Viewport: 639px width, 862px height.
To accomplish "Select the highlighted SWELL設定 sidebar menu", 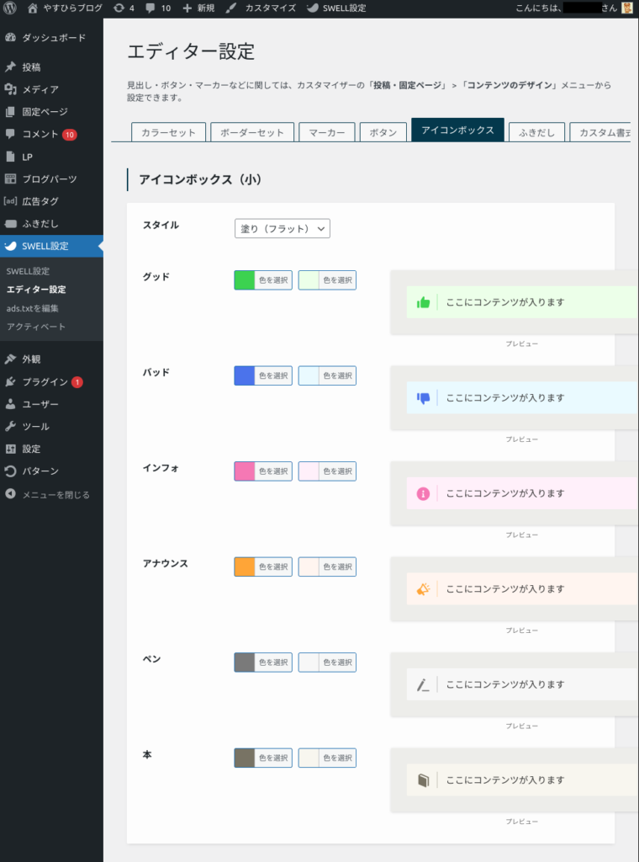I will pos(51,246).
